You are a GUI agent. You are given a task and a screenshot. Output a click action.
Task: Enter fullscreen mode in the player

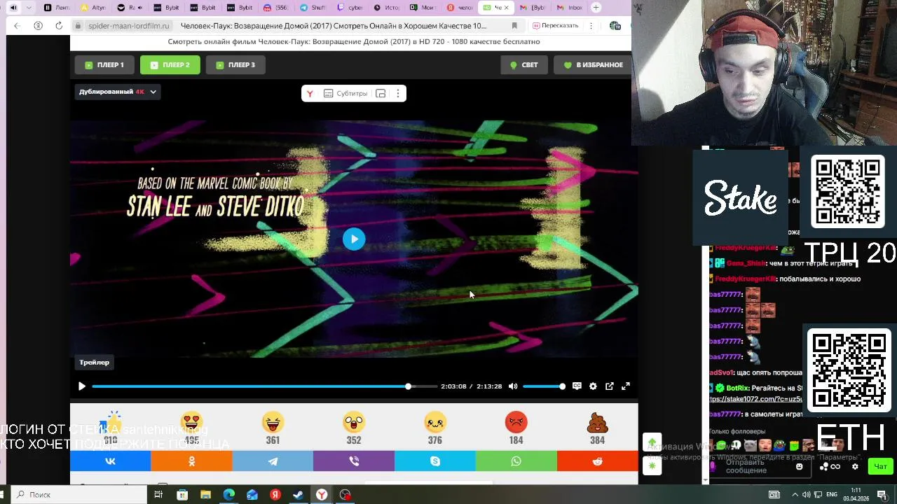tap(626, 386)
